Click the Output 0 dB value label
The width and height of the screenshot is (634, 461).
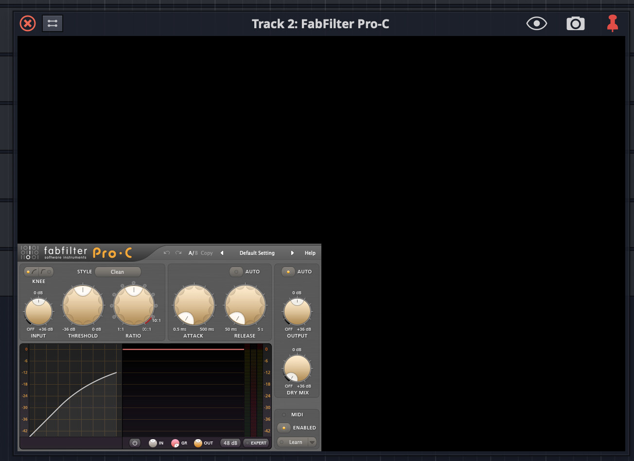pyautogui.click(x=297, y=293)
